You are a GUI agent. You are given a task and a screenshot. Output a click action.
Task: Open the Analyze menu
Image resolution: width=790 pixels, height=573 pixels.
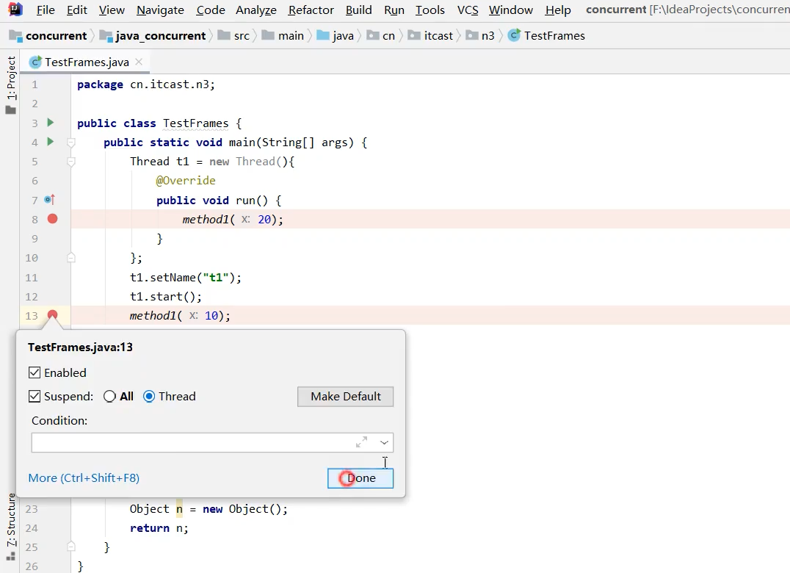point(256,10)
